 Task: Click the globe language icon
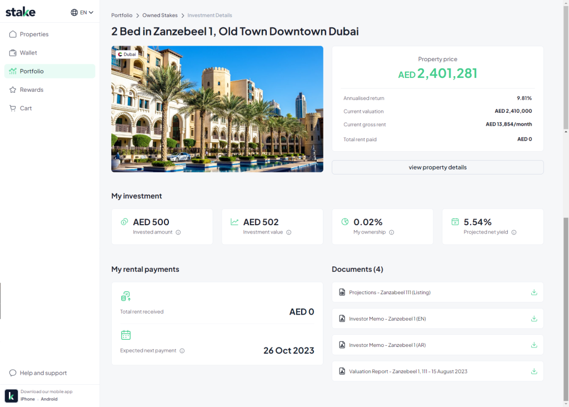(x=74, y=12)
